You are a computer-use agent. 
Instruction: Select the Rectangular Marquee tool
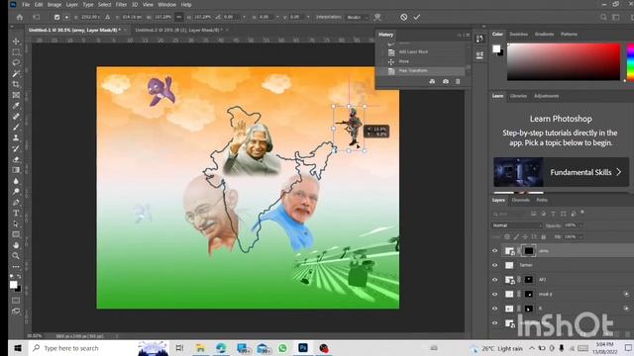(x=16, y=52)
